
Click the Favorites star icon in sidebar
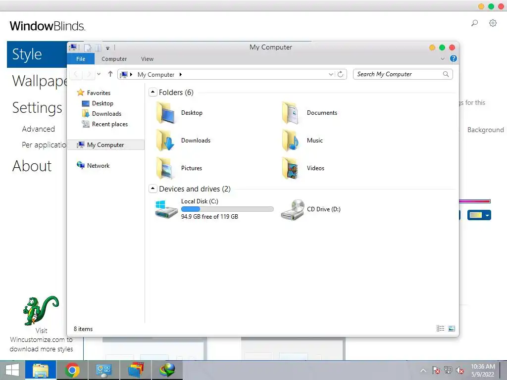coord(81,93)
